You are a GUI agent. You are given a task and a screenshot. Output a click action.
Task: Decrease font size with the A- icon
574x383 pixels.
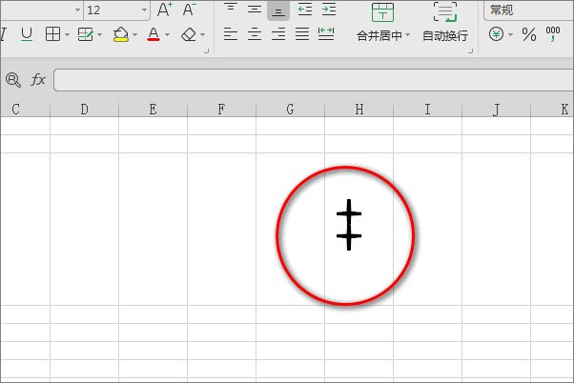click(x=189, y=10)
